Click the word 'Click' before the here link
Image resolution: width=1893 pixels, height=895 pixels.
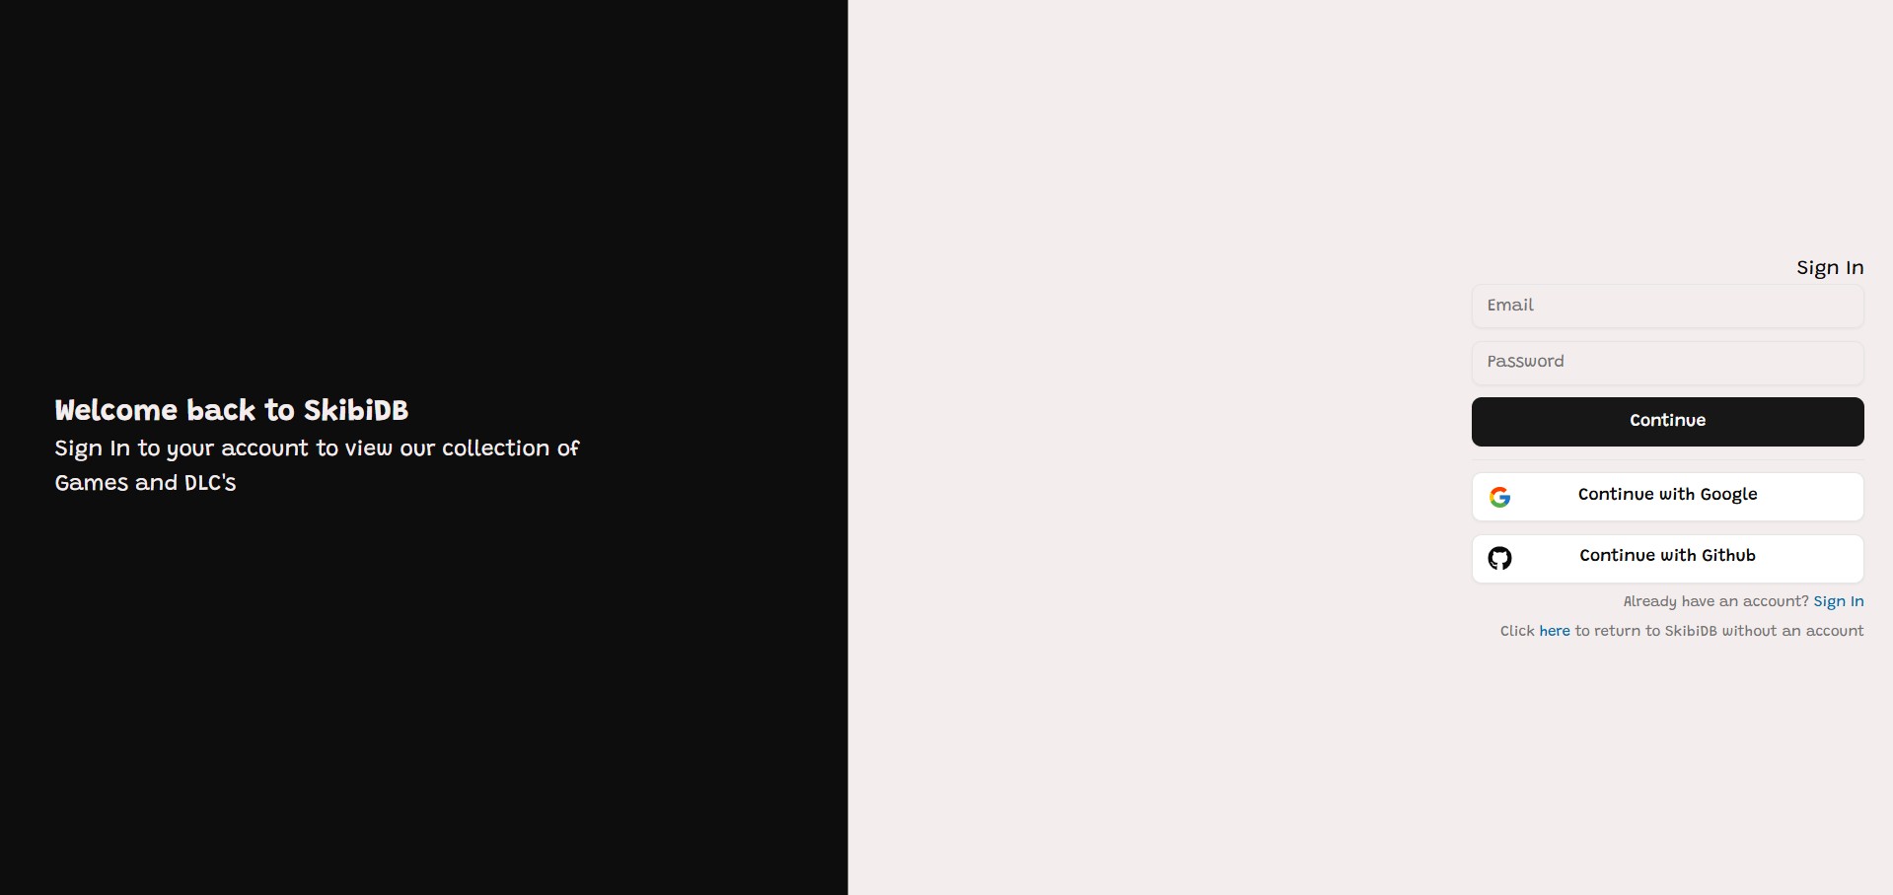pyautogui.click(x=1517, y=631)
